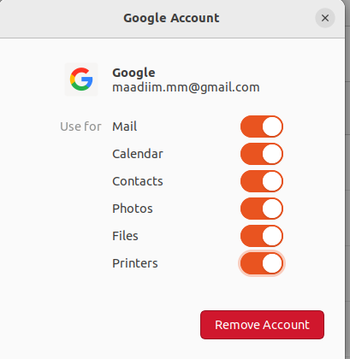This screenshot has width=350, height=359.
Task: Click the Photos label
Action: click(x=133, y=209)
